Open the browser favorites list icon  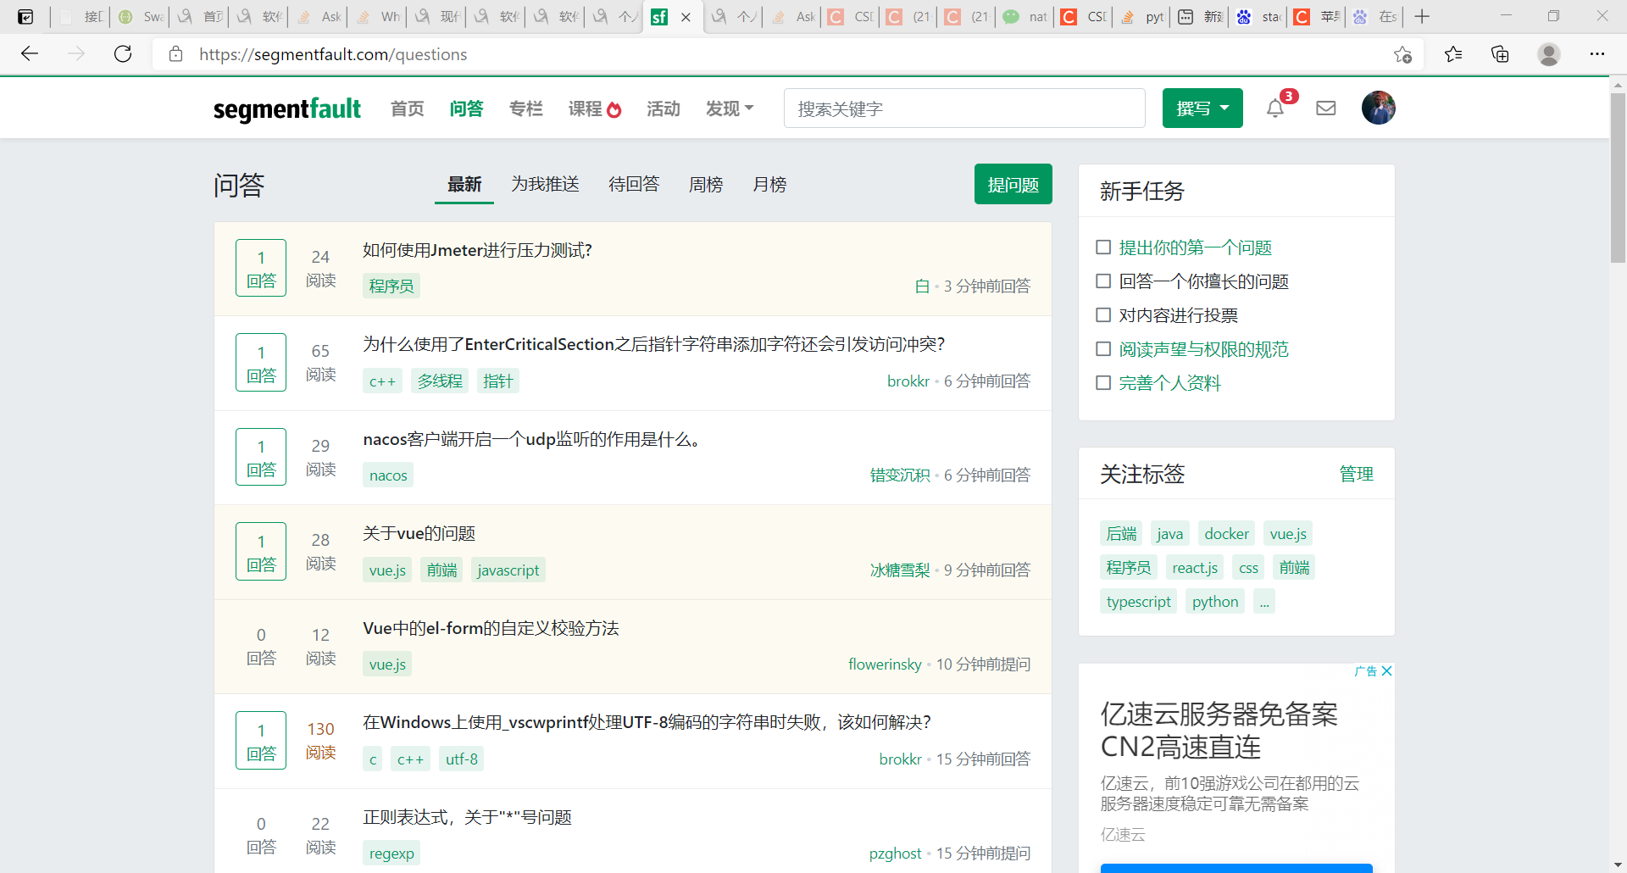(1453, 54)
